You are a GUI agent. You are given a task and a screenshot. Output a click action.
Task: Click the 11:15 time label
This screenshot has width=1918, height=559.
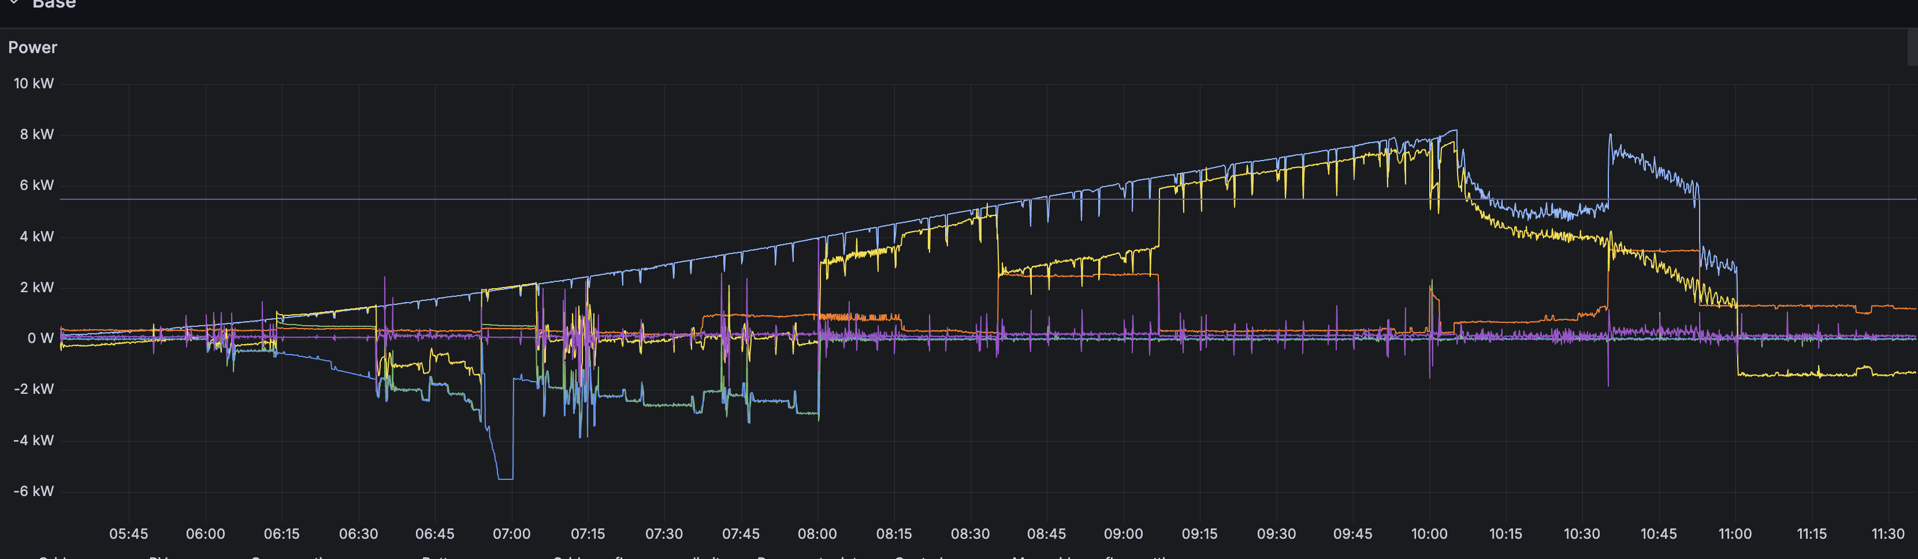[1812, 534]
